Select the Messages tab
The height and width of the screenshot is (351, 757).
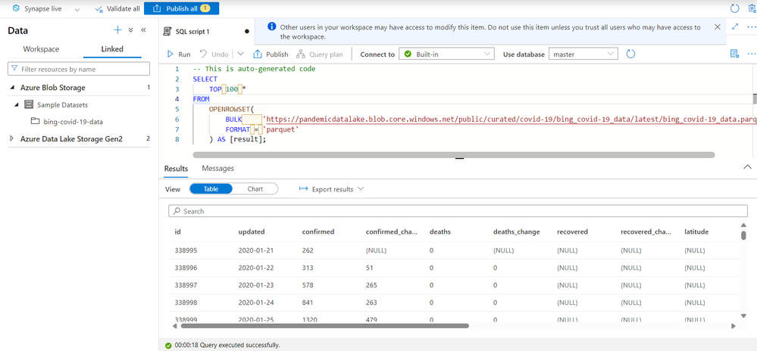click(x=217, y=169)
